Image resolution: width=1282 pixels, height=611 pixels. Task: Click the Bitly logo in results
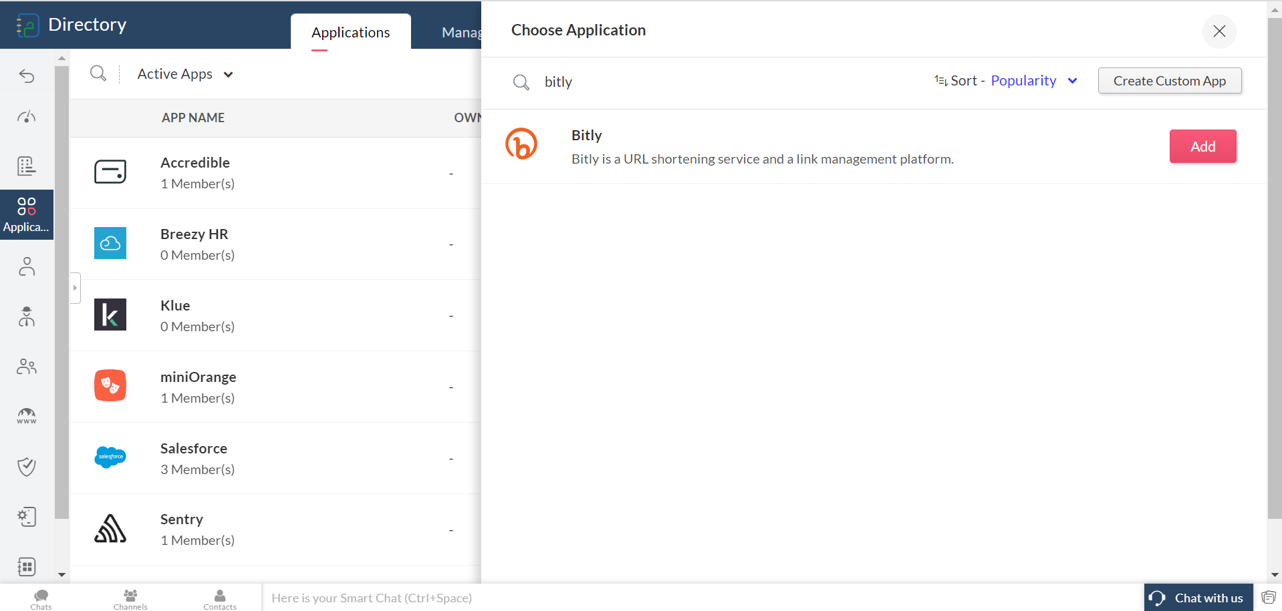tap(521, 144)
